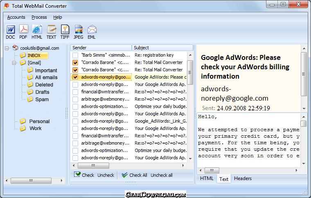
Task: Click the [Gmail] folder icon
Action: coord(23,63)
